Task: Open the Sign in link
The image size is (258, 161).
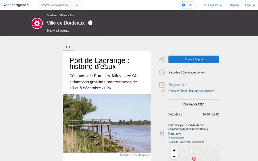Action: click(234, 5)
